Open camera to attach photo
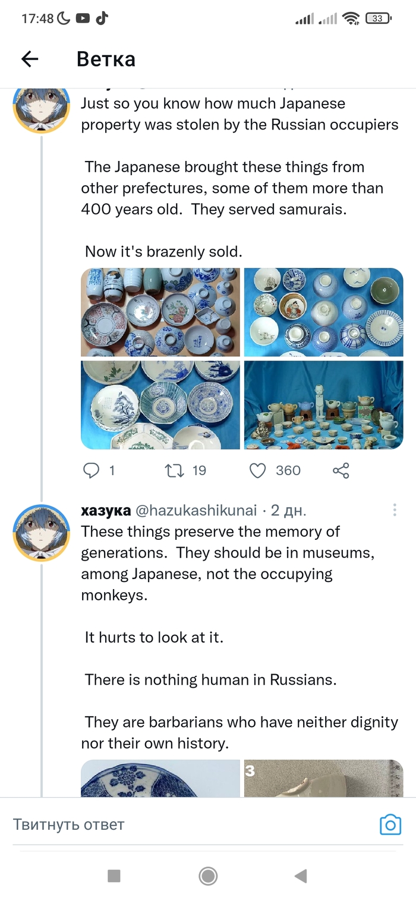The width and height of the screenshot is (416, 901). coord(390,824)
